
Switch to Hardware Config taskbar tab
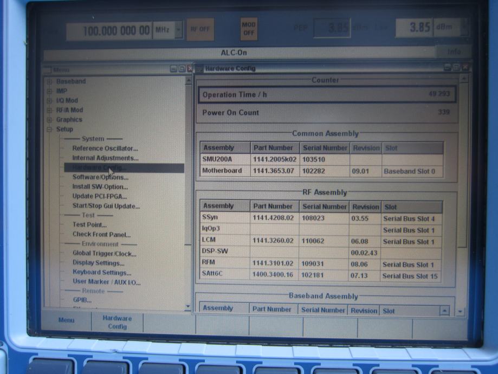[117, 322]
